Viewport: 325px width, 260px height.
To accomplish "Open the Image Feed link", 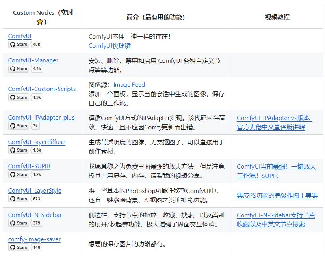I will click(129, 85).
